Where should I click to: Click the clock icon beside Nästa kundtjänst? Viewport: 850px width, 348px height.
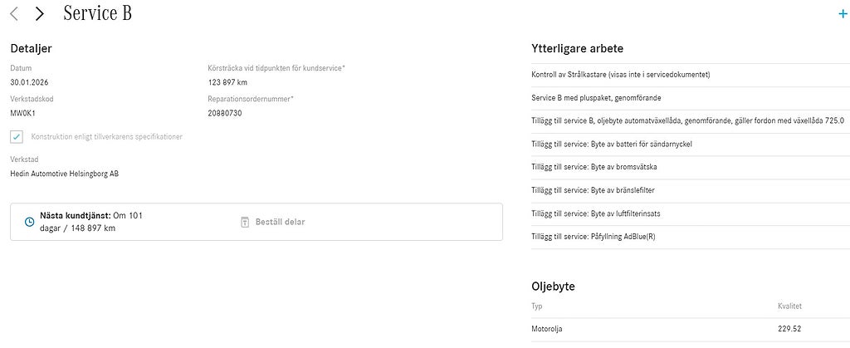pyautogui.click(x=30, y=222)
